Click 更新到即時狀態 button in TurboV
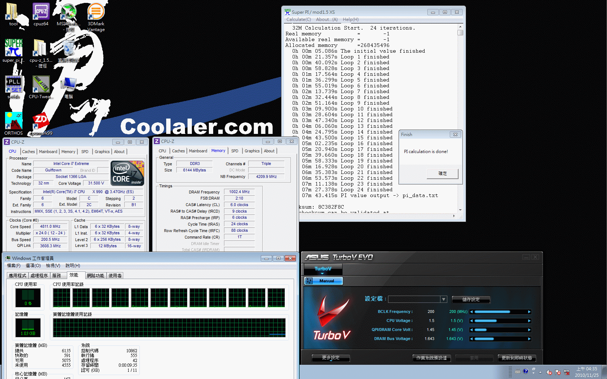The height and width of the screenshot is (379, 607). (x=517, y=358)
